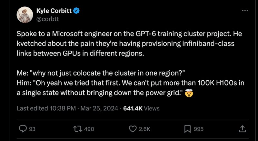The width and height of the screenshot is (258, 141).
Task: Click the repost count 490
Action: pos(89,129)
